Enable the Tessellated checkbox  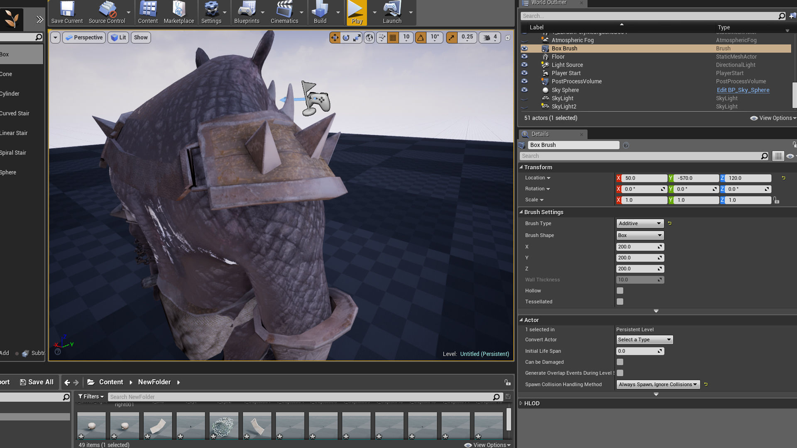click(620, 302)
